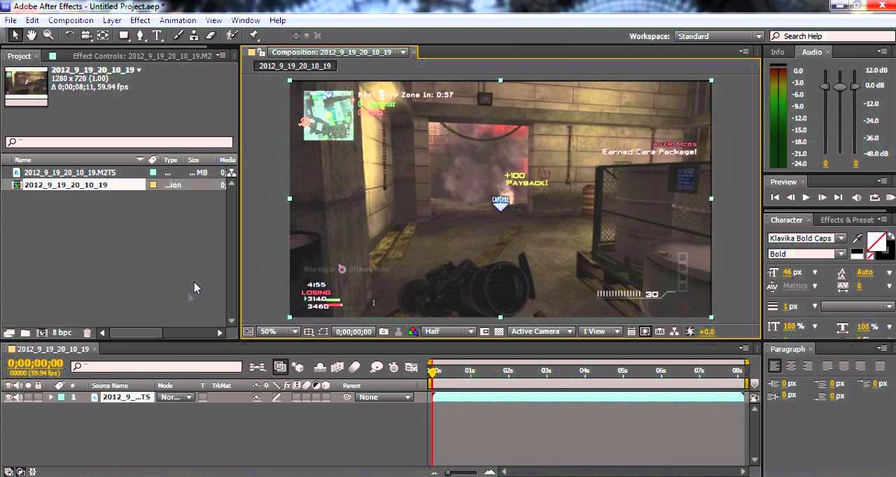896x477 pixels.
Task: Select the Rotation tool
Action: click(x=70, y=36)
